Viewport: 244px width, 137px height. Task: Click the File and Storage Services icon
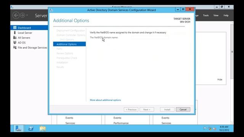click(15, 47)
